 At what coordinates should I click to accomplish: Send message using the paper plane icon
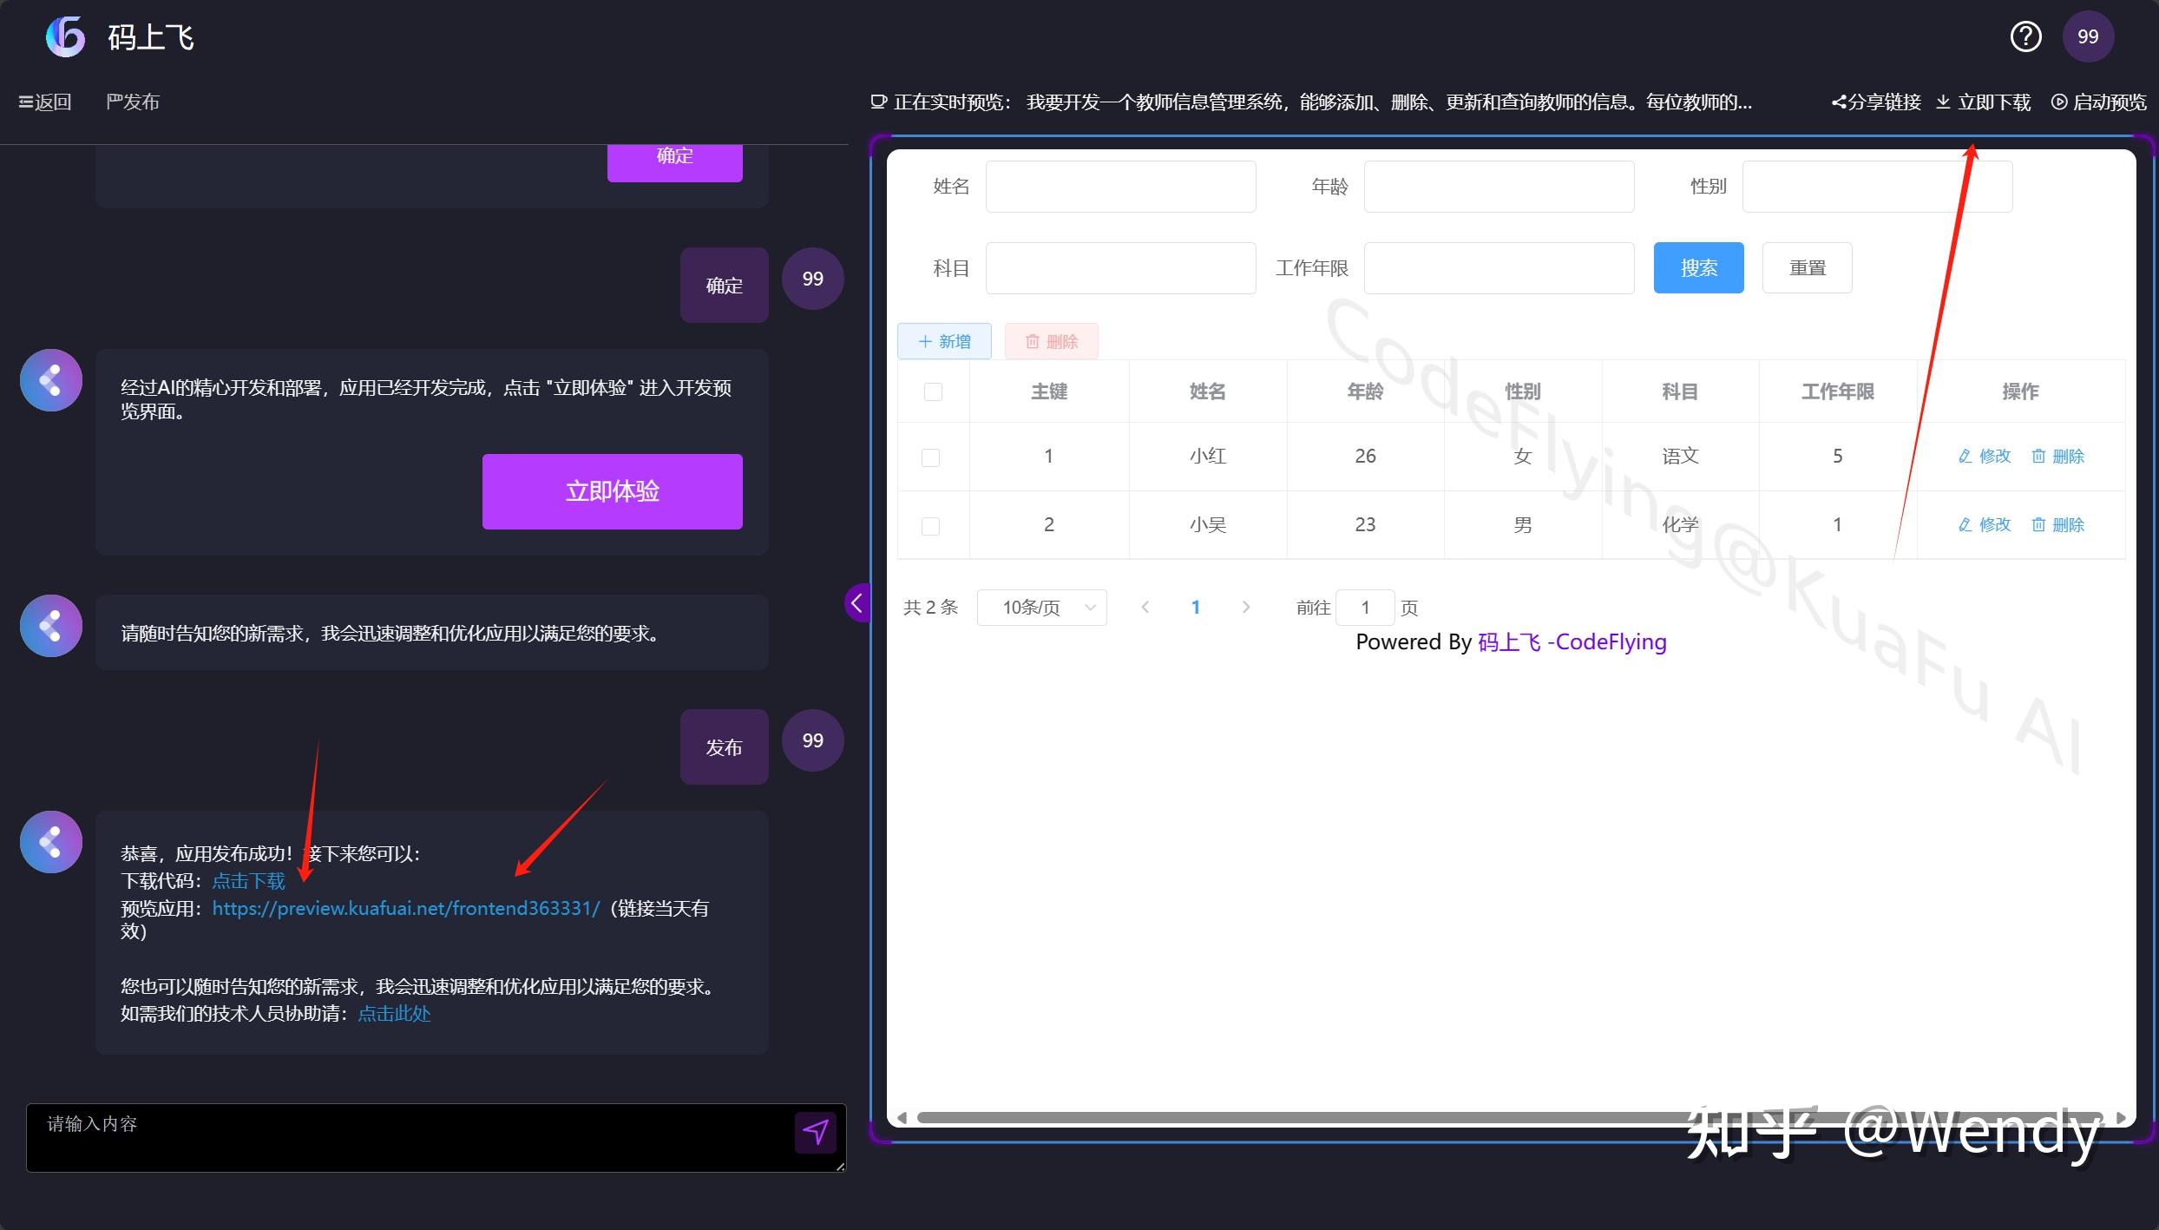815,1133
